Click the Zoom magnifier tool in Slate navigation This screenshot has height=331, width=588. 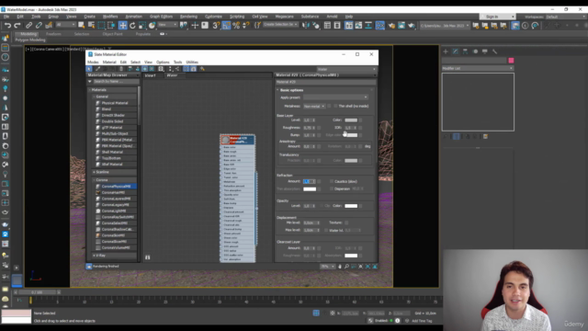click(347, 267)
